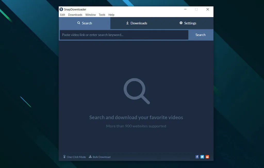Screen dimensions: 264x168
Task: Close the SnapDownloader window
Action: tap(208, 9)
